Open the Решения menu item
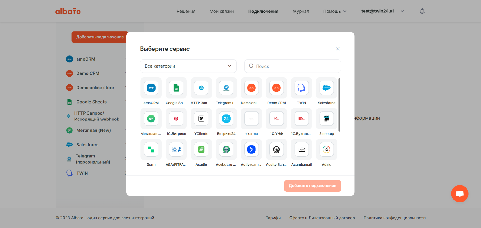Image resolution: width=481 pixels, height=228 pixels. point(186,11)
